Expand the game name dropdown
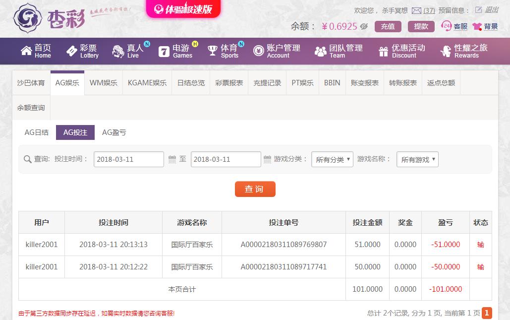This screenshot has width=510, height=320. point(417,159)
